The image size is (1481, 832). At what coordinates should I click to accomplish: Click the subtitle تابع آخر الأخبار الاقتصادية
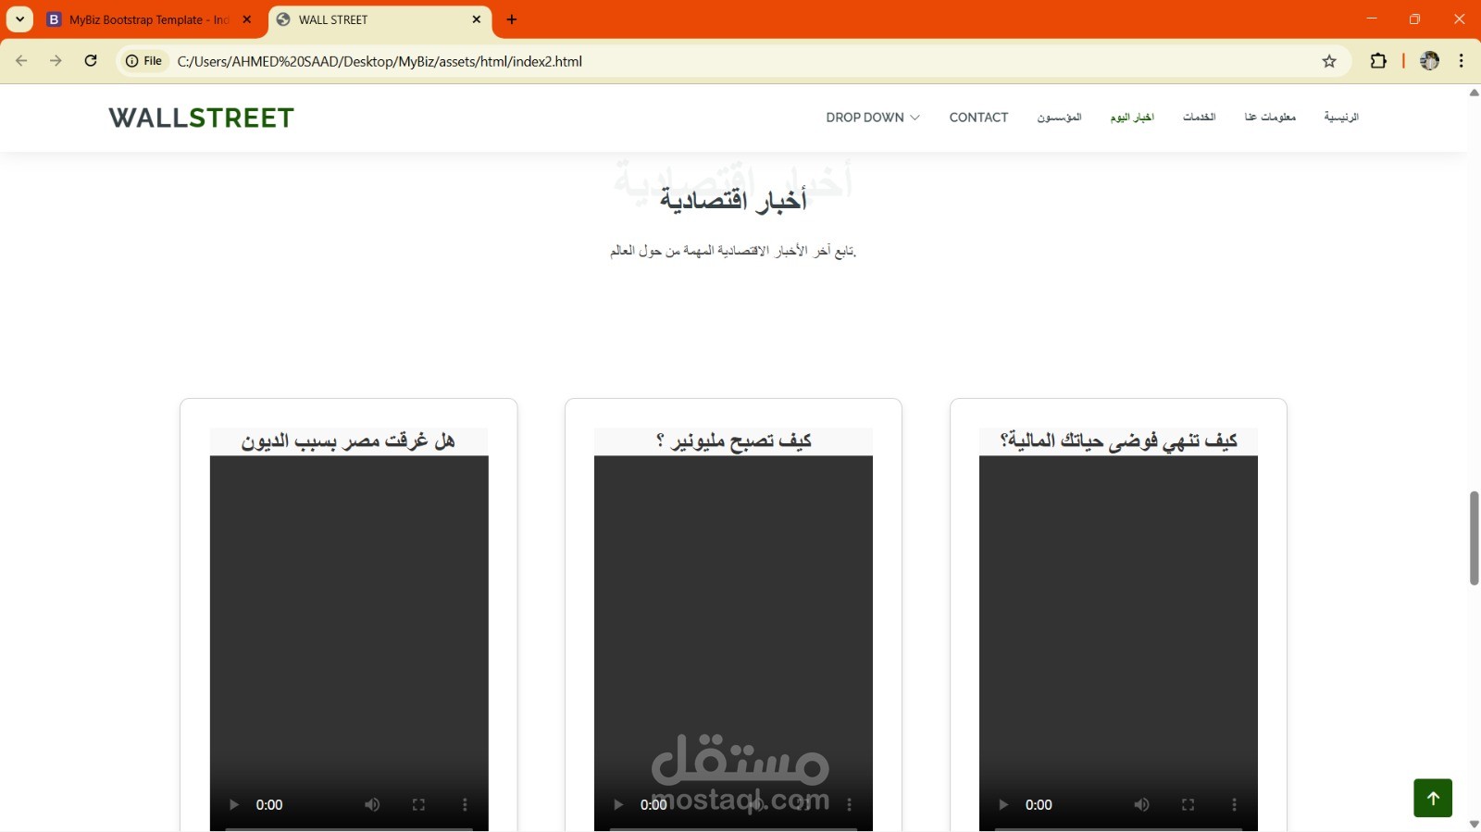(733, 251)
